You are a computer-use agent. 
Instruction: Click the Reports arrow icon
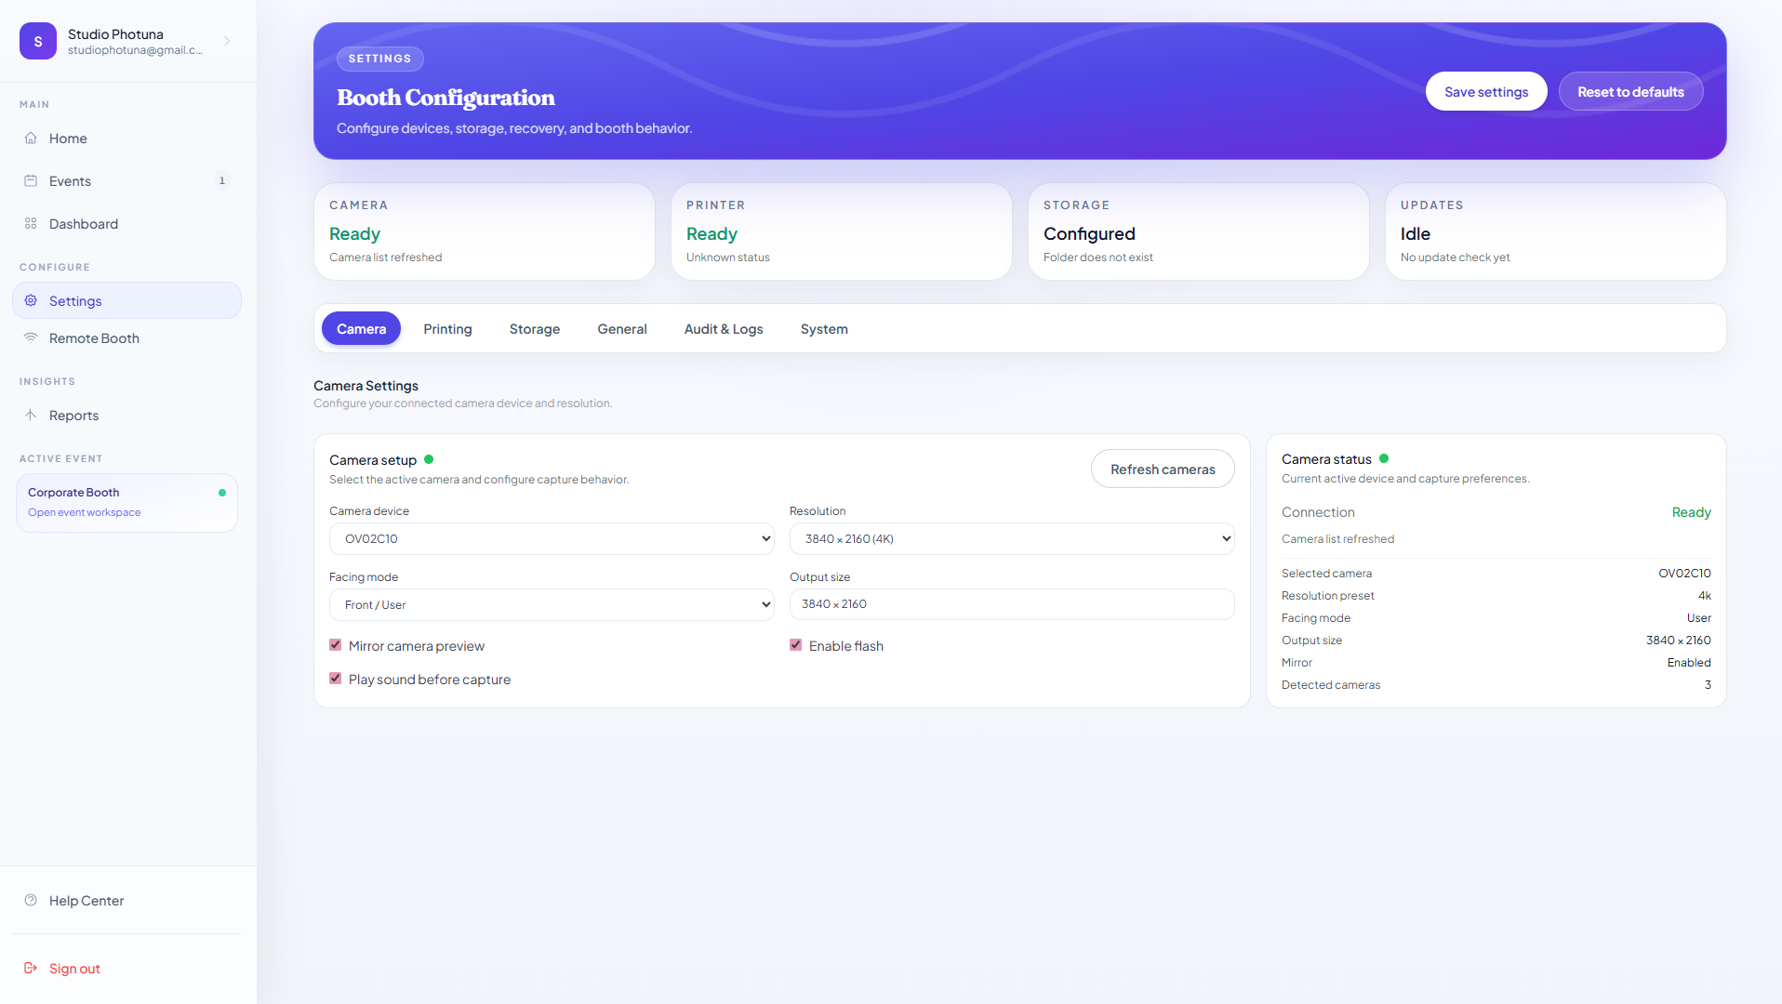click(x=31, y=415)
